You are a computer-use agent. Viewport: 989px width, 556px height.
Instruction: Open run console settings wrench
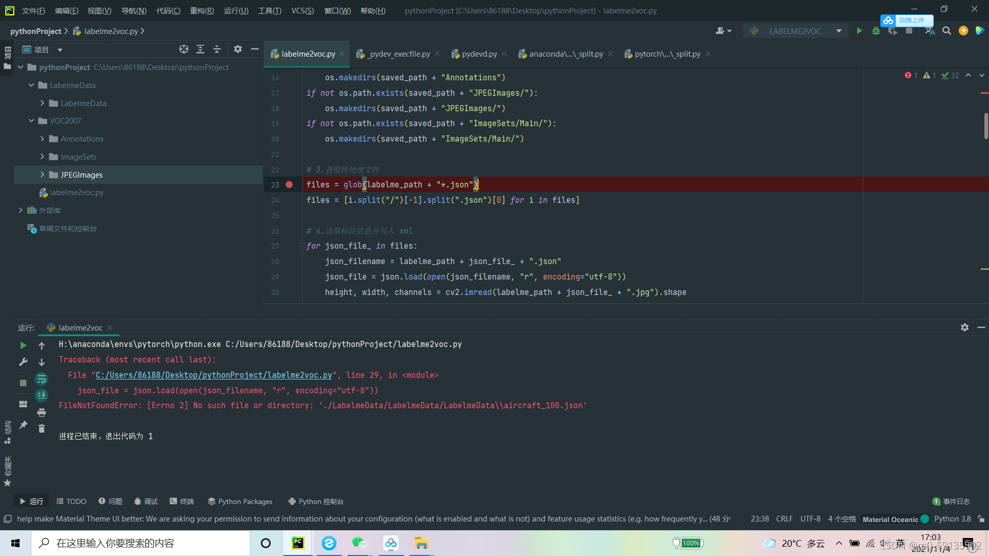[x=23, y=361]
